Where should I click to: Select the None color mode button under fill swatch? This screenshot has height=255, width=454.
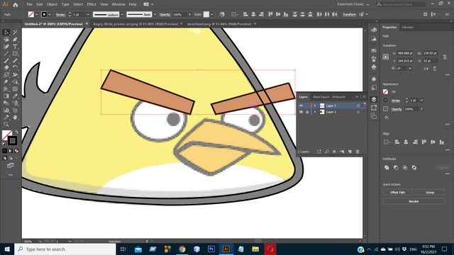[16, 151]
